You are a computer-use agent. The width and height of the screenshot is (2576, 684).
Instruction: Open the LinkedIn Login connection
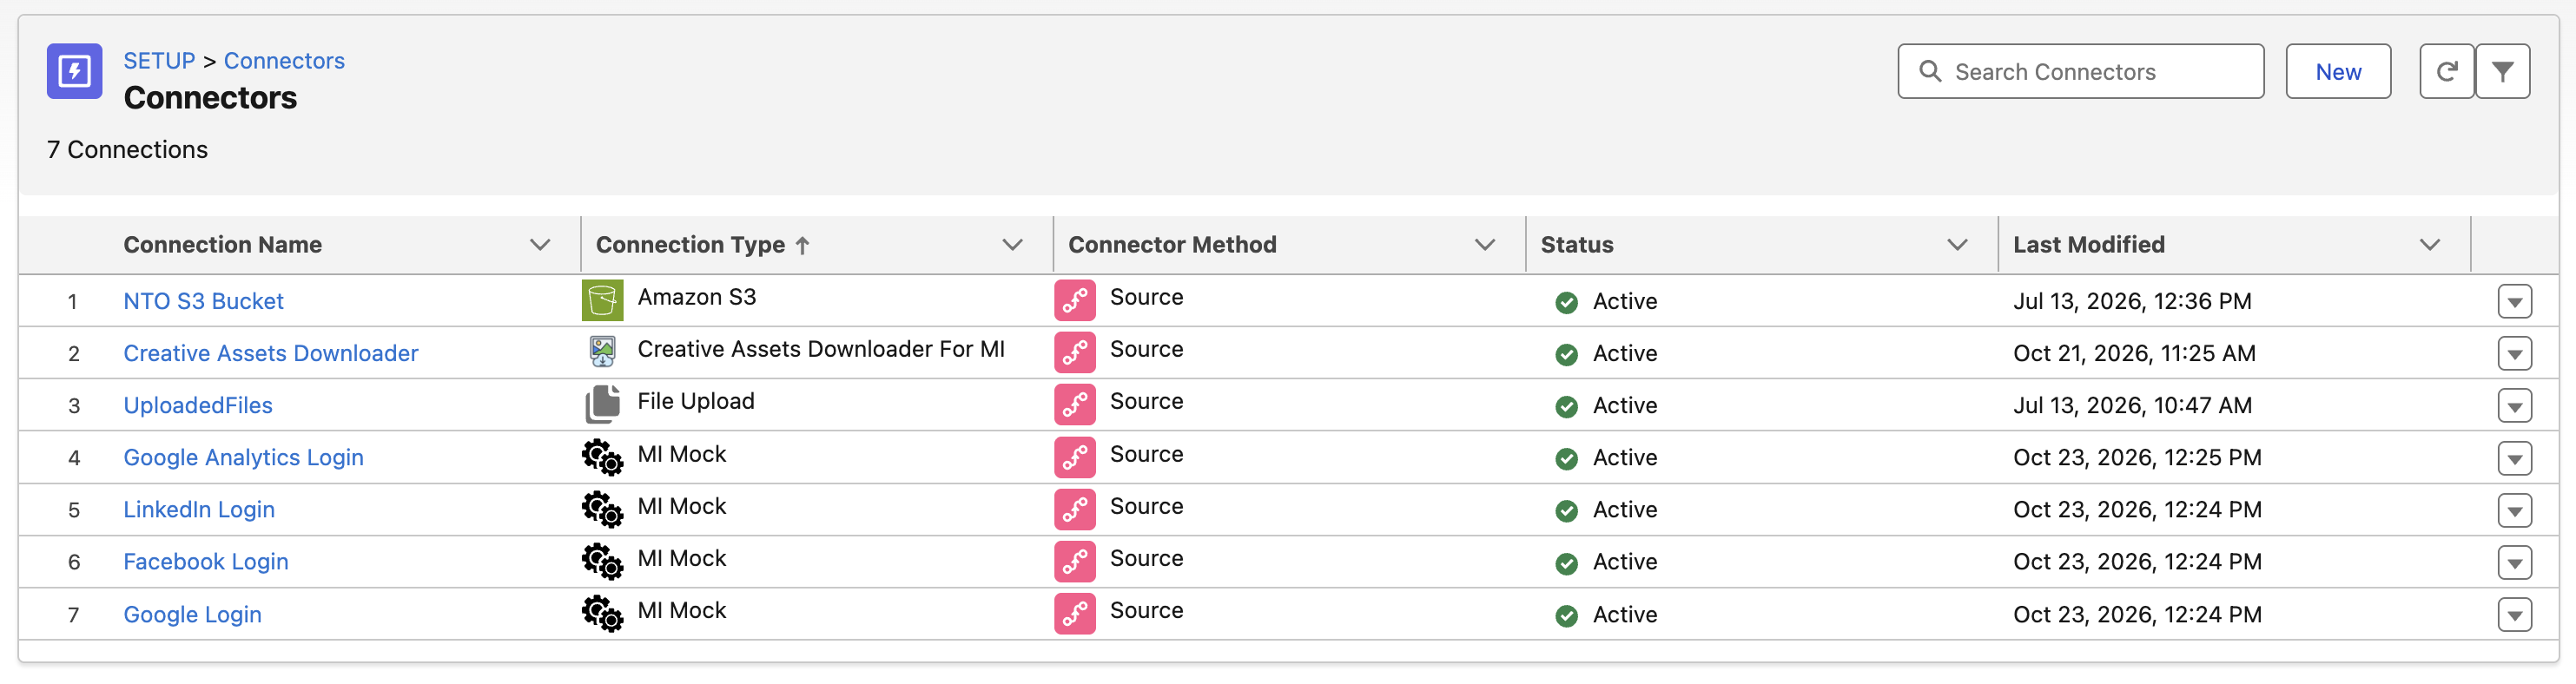[198, 510]
